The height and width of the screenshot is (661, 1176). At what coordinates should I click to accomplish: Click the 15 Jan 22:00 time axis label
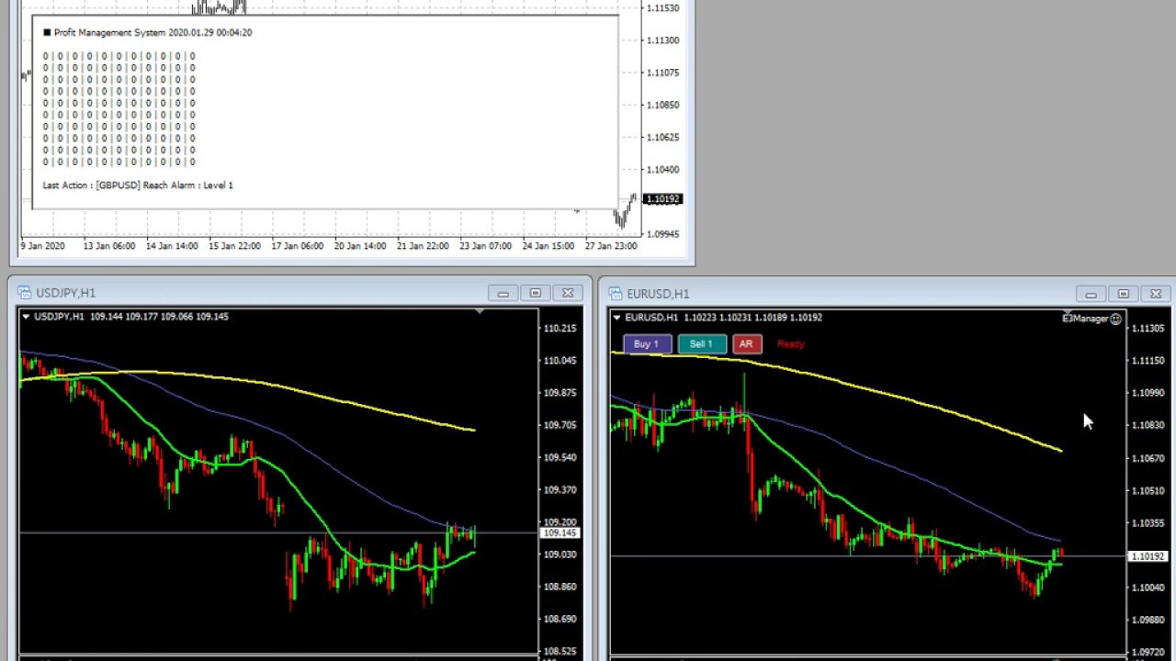[x=234, y=246]
